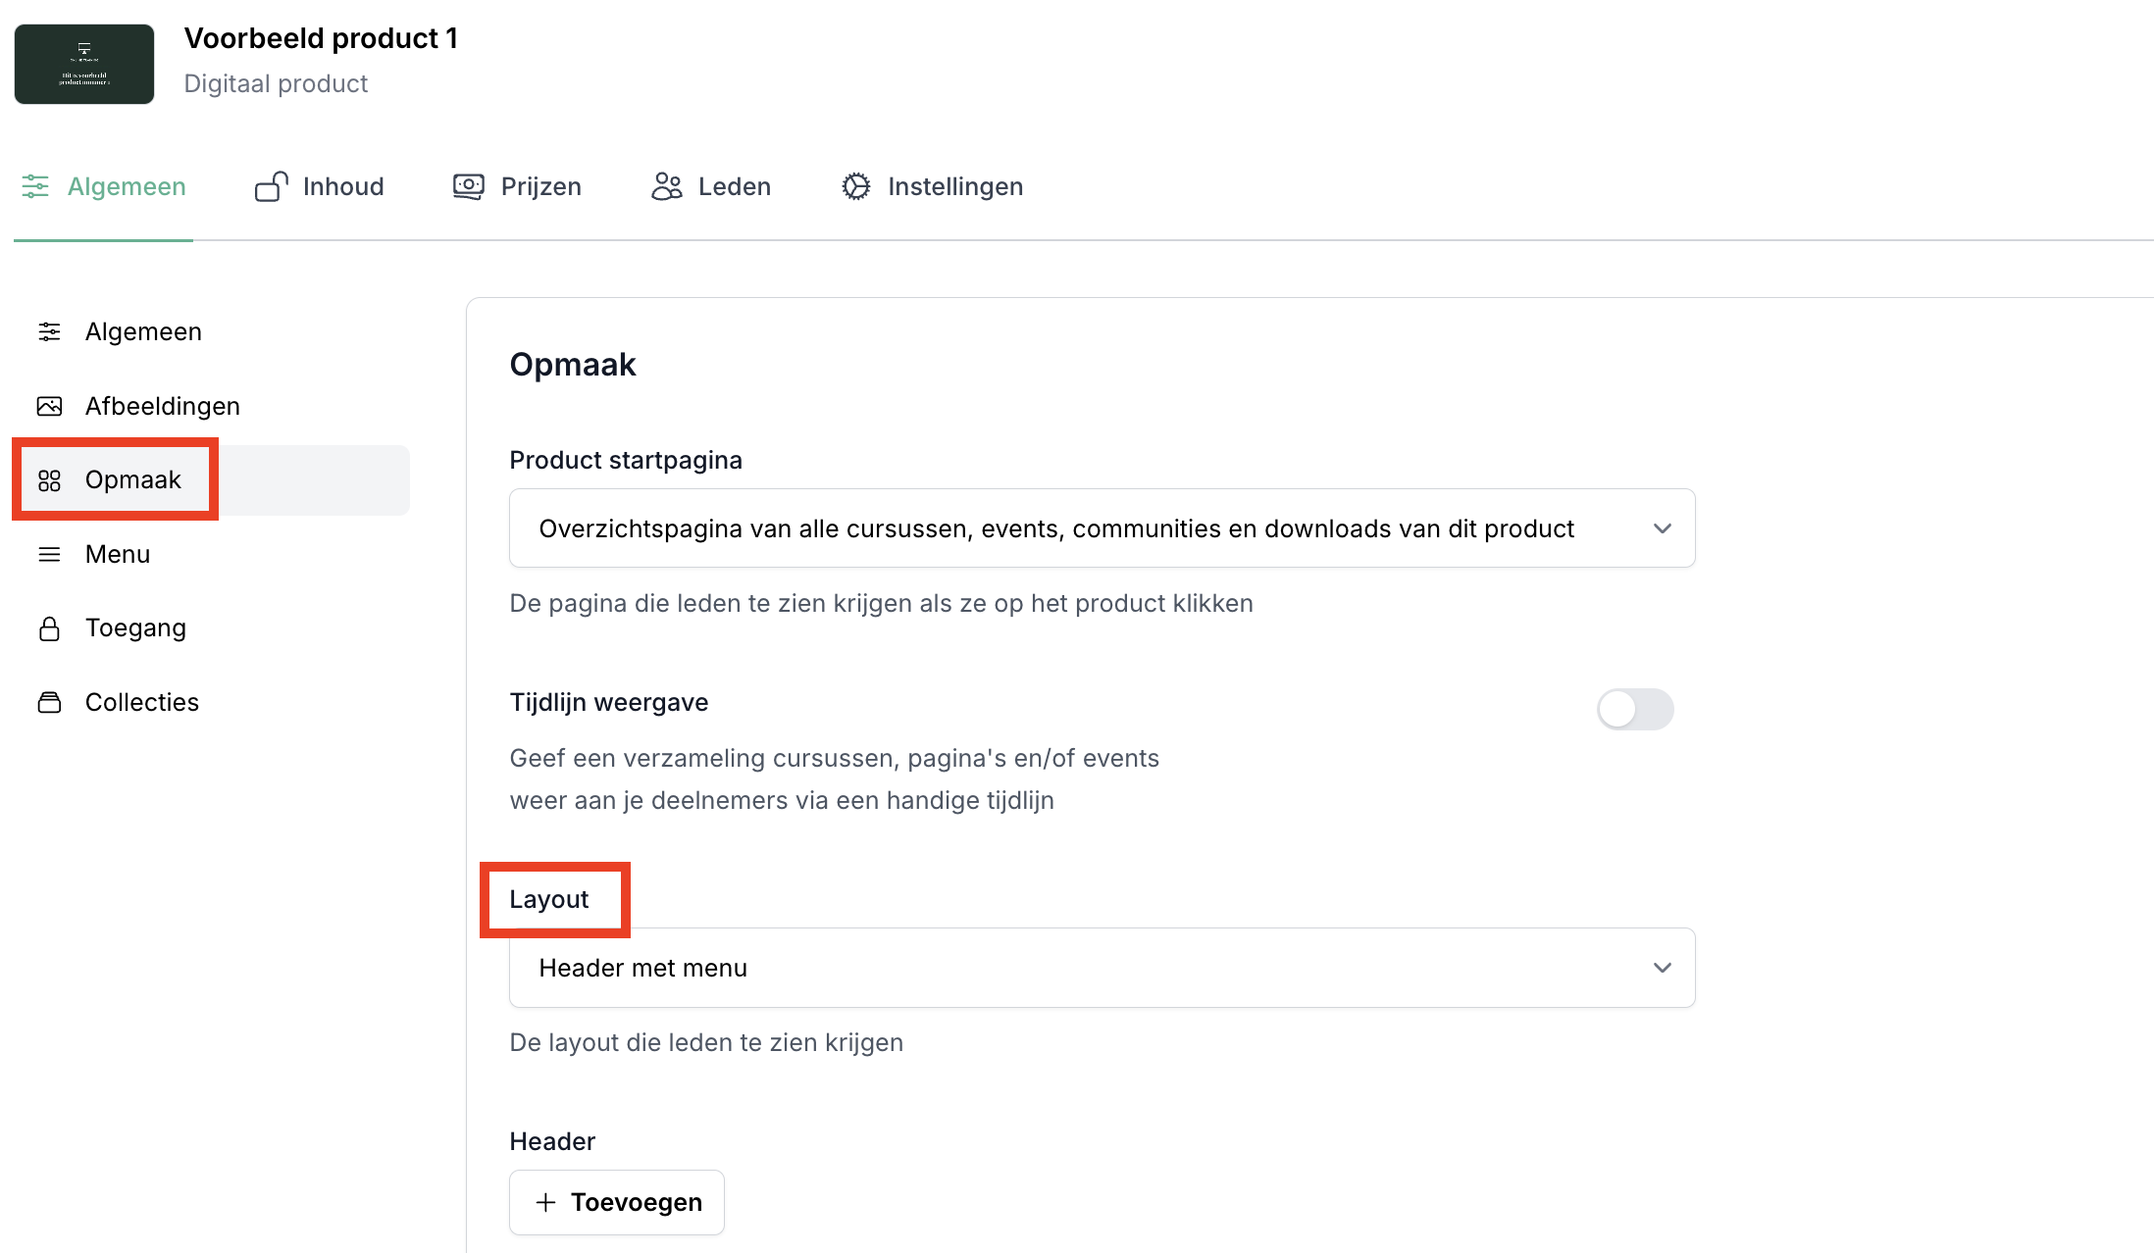Click the Inhoud unlock icon
The width and height of the screenshot is (2154, 1253).
[272, 186]
